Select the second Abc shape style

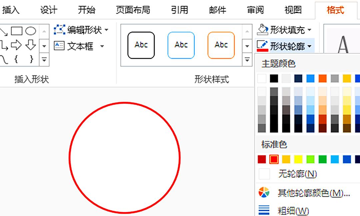(x=181, y=45)
